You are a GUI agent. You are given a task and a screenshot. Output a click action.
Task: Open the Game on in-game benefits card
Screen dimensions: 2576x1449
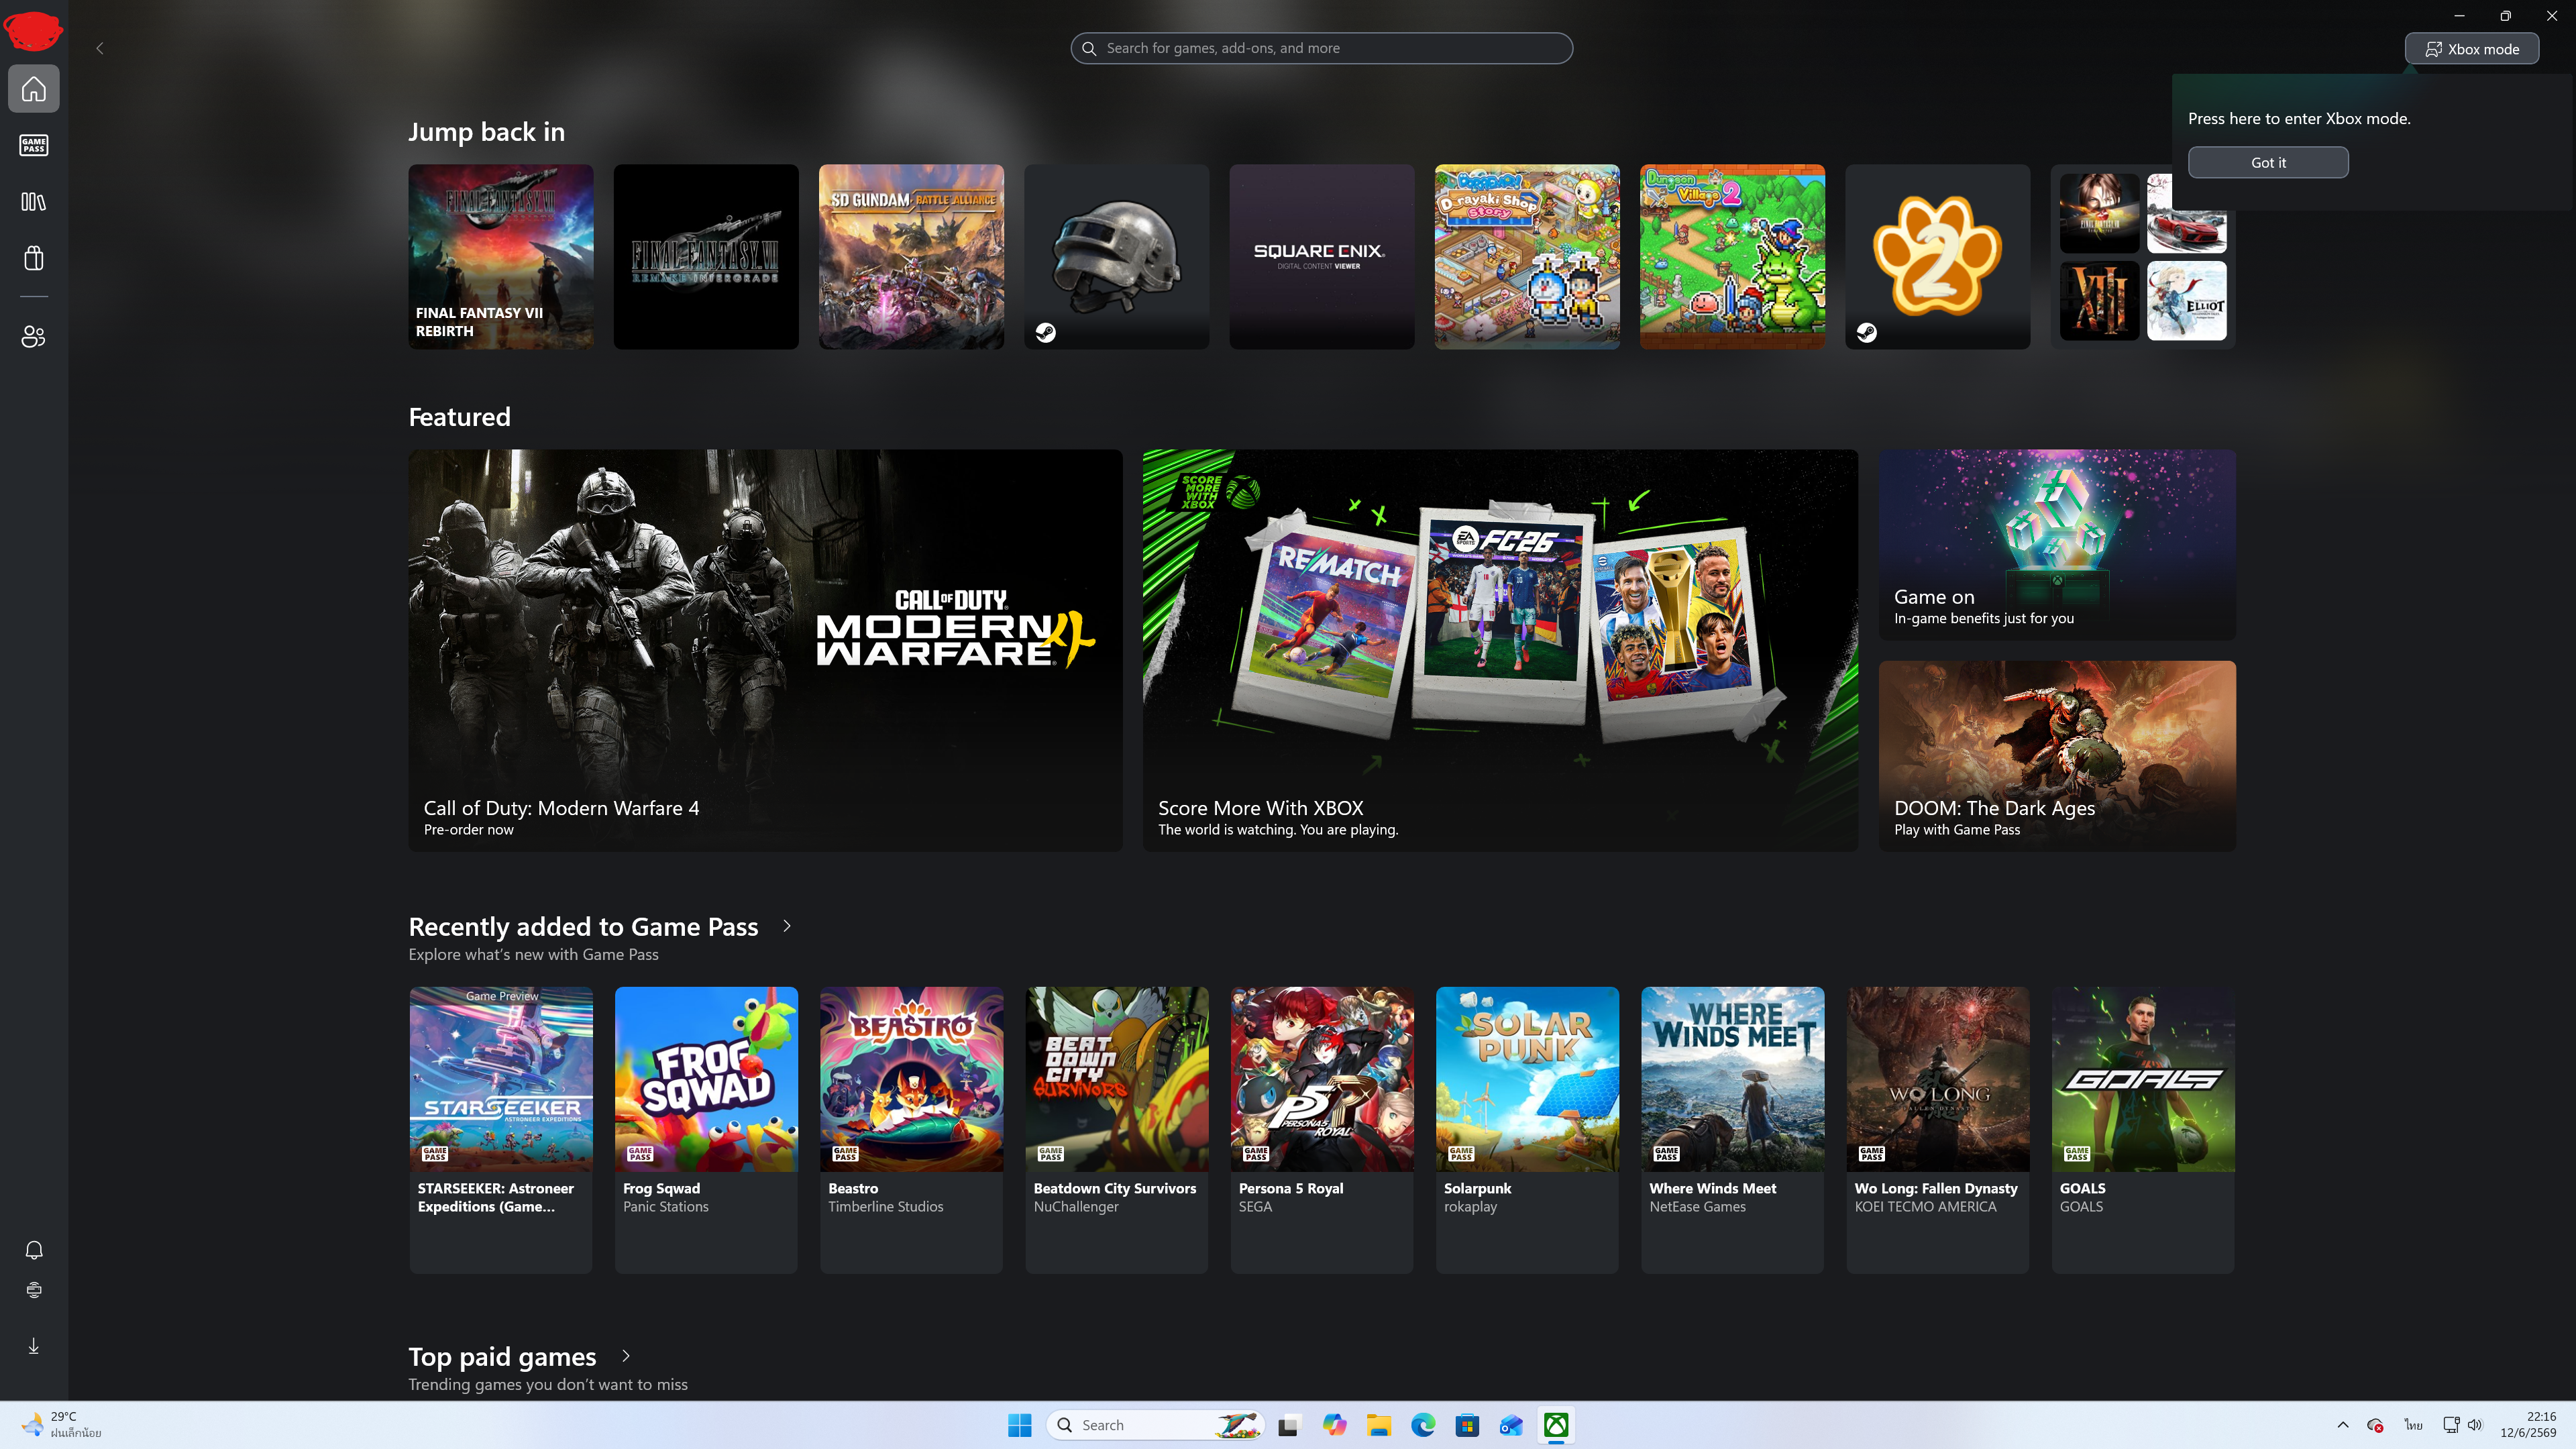[2057, 545]
